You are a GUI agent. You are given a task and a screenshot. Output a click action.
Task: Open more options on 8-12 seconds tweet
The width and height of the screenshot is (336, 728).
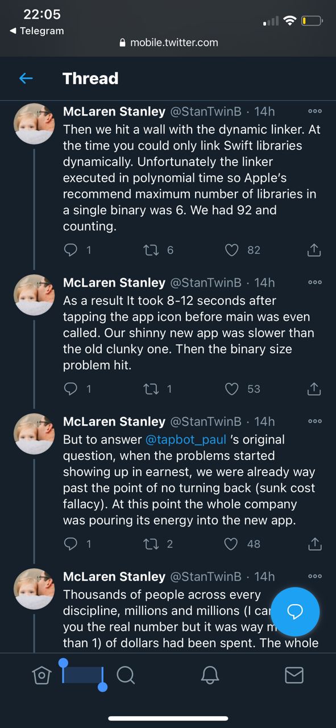click(314, 283)
